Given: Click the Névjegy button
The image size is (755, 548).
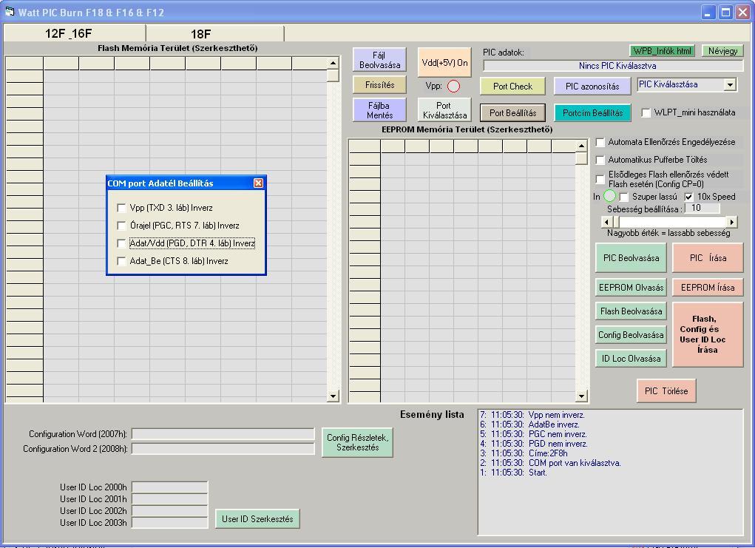Looking at the screenshot, I should point(722,50).
